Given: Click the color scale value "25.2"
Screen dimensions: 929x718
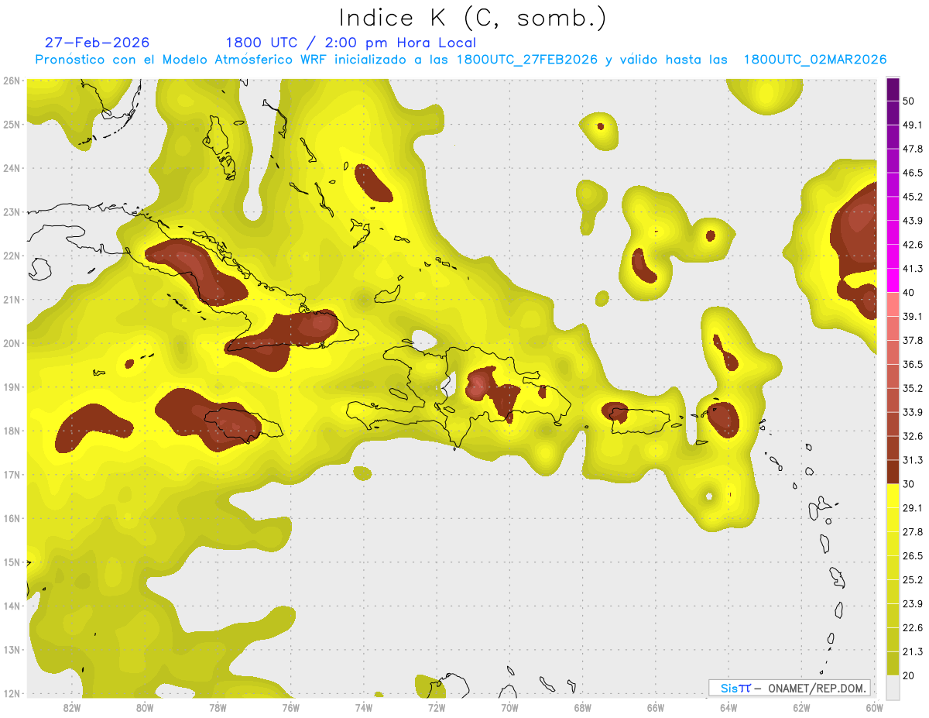Looking at the screenshot, I should click(912, 580).
